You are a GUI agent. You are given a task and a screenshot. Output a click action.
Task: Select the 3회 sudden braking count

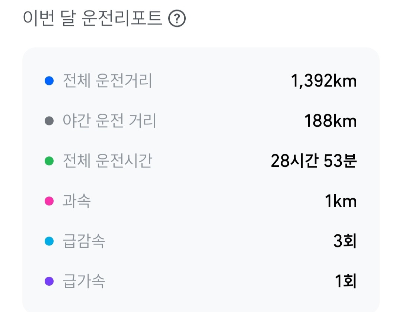coord(345,241)
